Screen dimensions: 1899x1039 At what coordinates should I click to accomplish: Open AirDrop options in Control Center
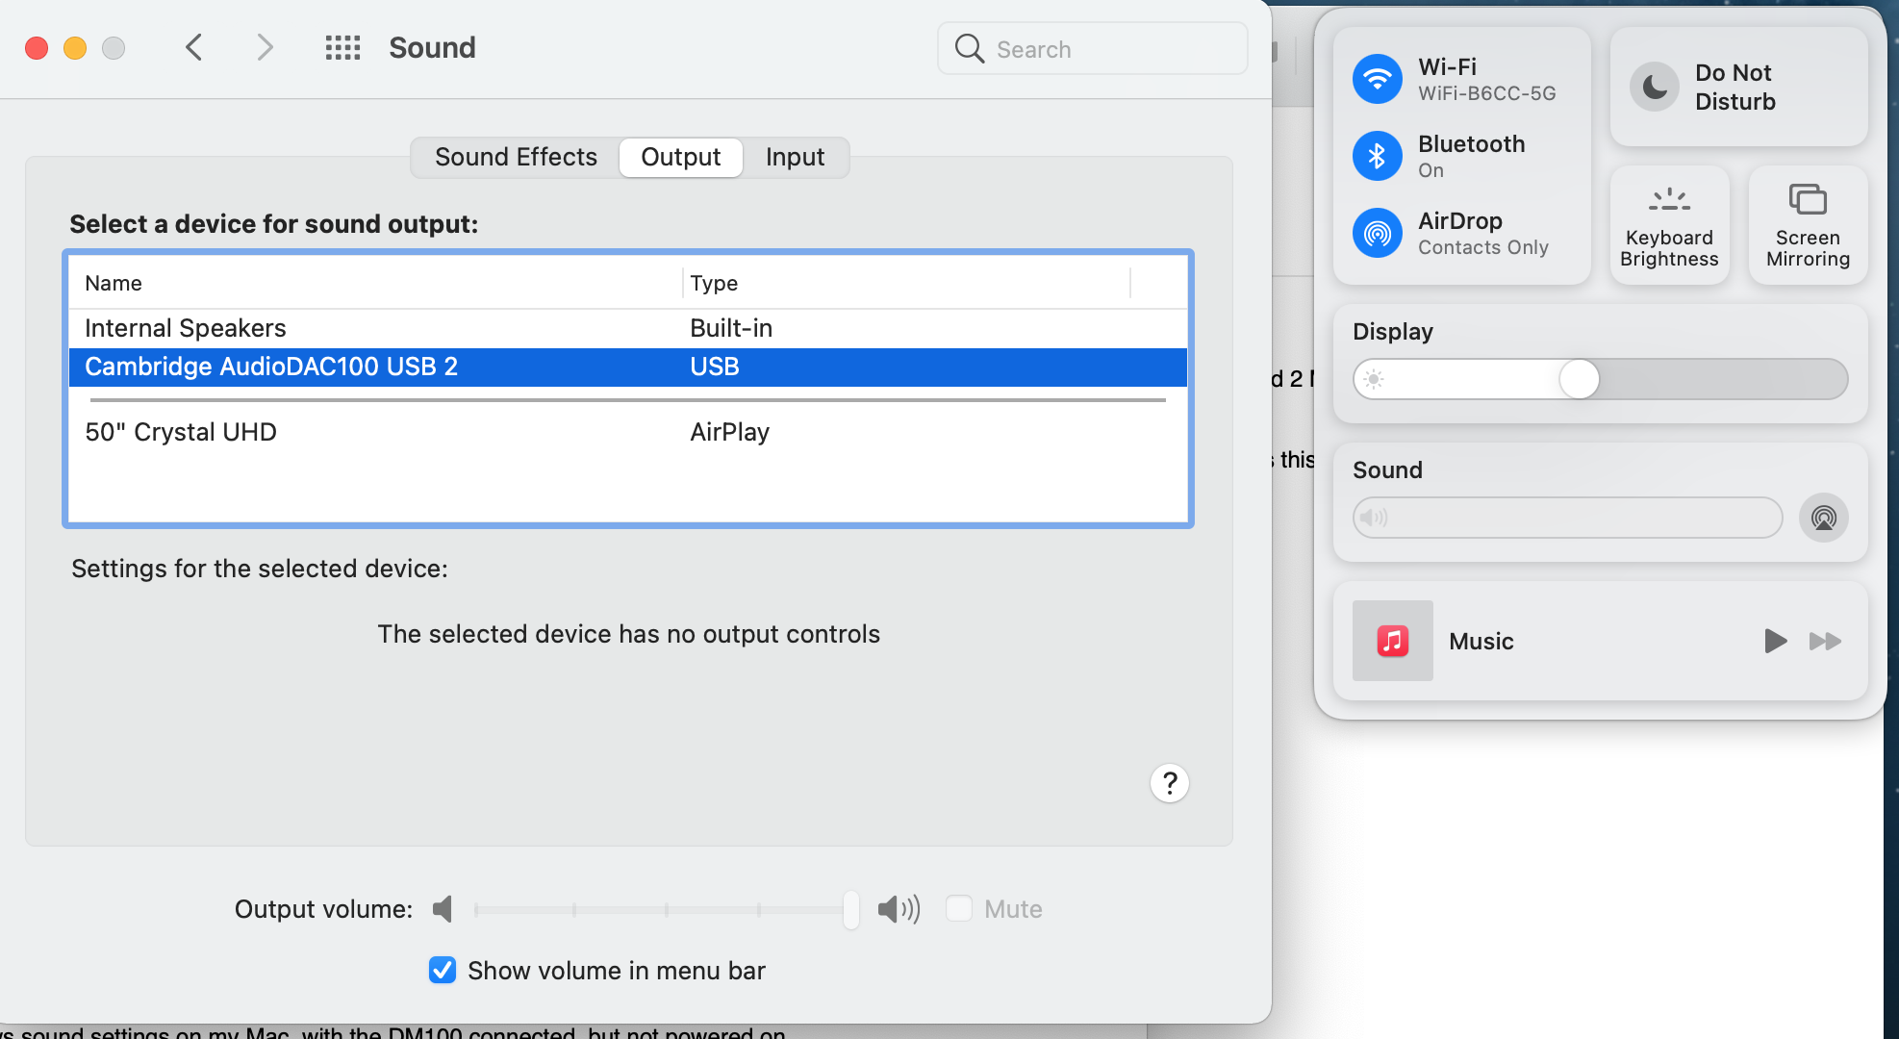1377,233
